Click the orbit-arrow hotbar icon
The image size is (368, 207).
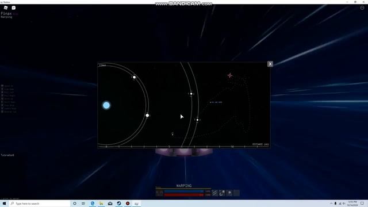222,193
